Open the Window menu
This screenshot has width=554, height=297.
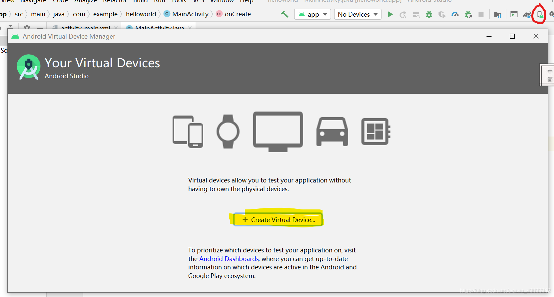point(222,1)
